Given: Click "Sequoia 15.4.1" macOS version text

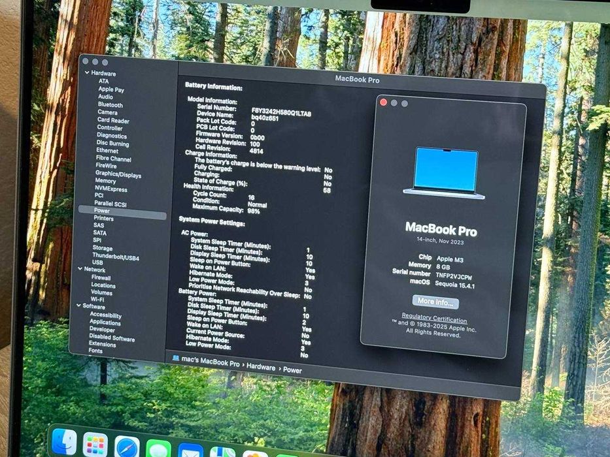Looking at the screenshot, I should [455, 285].
